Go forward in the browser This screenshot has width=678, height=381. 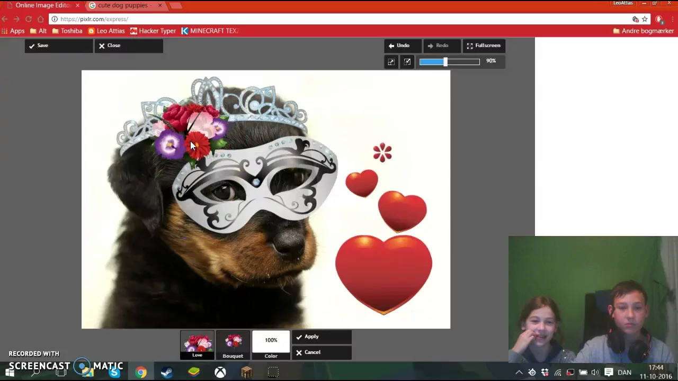pyautogui.click(x=16, y=19)
